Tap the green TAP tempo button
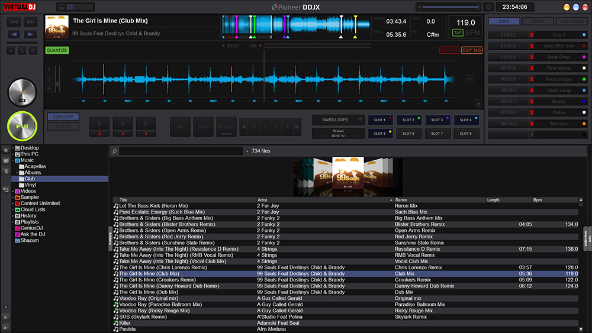Viewport: 592px width, 333px height. (458, 33)
